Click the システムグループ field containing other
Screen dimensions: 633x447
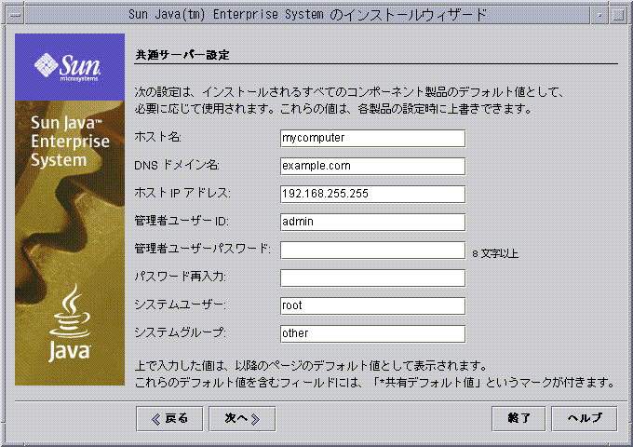372,333
